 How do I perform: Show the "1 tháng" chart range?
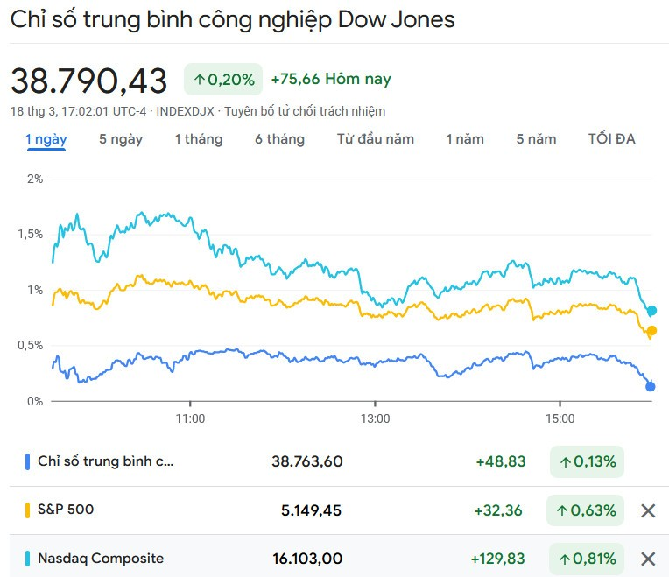tap(199, 139)
